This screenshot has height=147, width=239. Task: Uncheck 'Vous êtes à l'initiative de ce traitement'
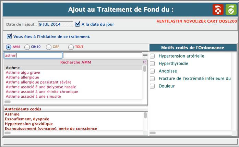pyautogui.click(x=9, y=36)
